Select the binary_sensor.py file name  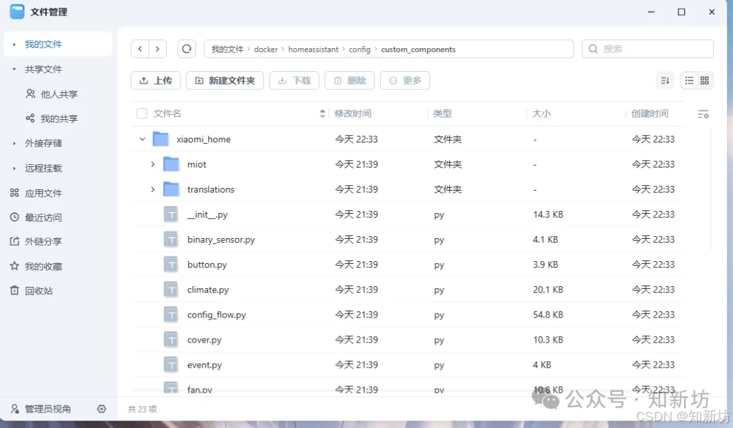[x=221, y=239]
